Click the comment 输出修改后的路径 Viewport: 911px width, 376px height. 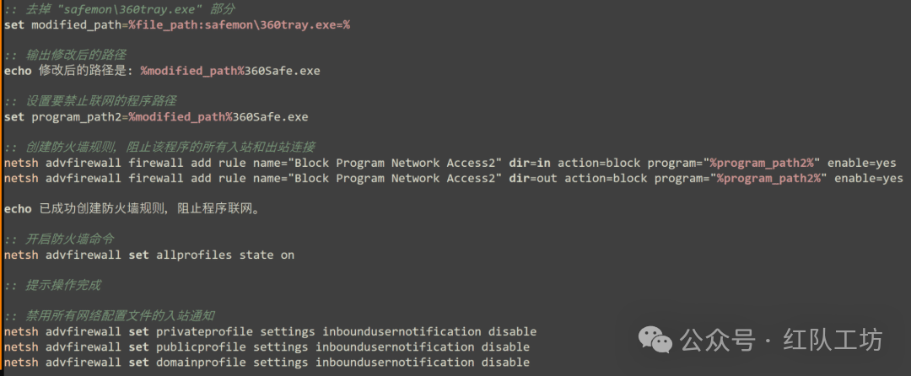click(65, 55)
